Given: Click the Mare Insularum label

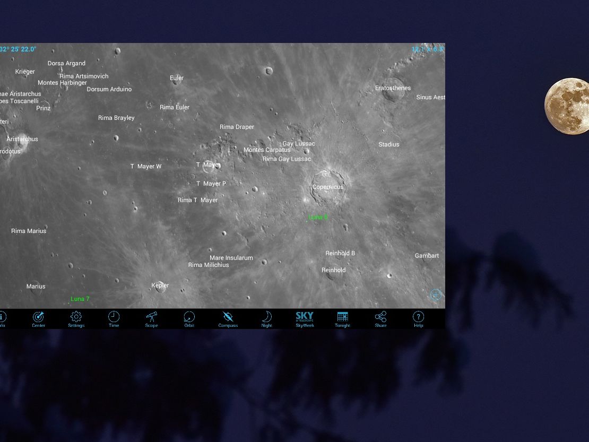Looking at the screenshot, I should [231, 258].
